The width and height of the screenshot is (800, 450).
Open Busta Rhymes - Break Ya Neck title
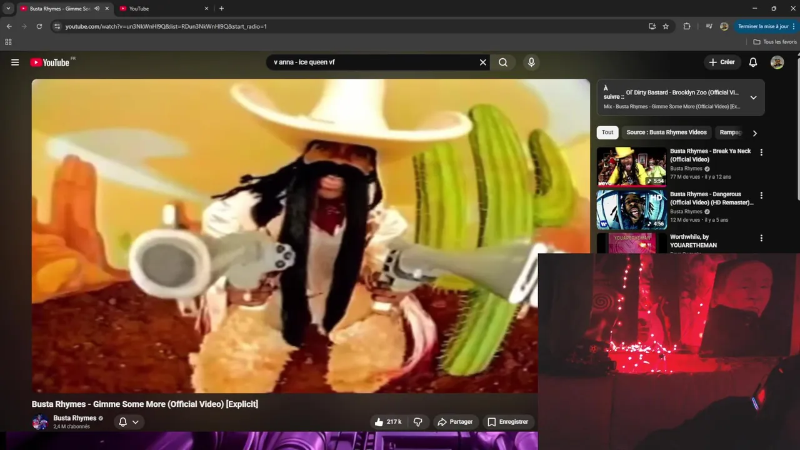[x=711, y=155]
